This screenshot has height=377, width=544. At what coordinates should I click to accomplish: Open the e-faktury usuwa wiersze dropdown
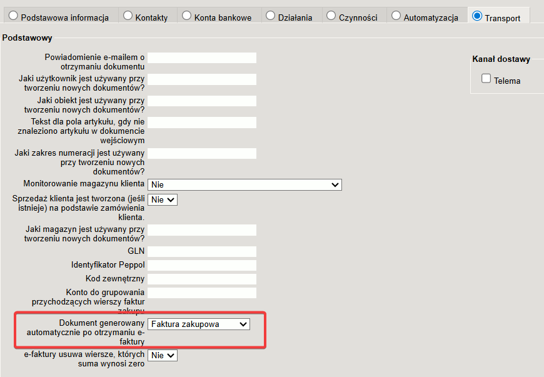click(x=163, y=355)
